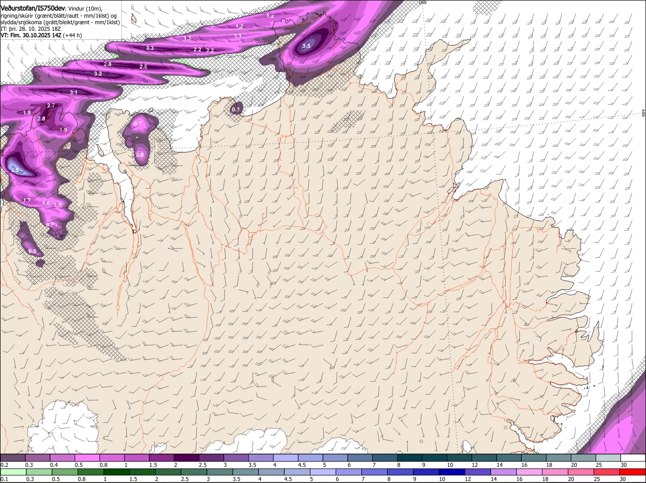
Task: Click the 0.2 label in the top legend
Action: point(5,465)
